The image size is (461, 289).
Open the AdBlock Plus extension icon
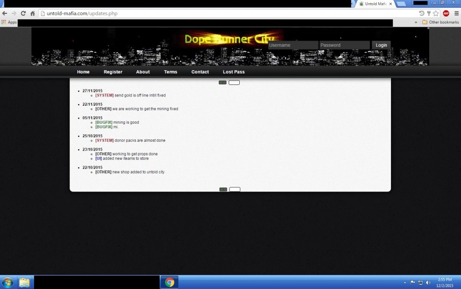coord(446,13)
